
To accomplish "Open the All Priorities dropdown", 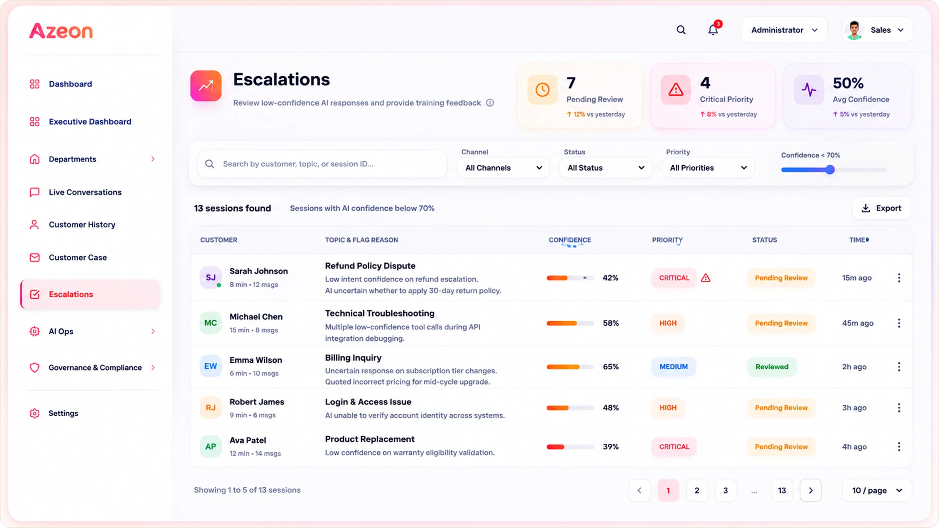I will pyautogui.click(x=708, y=168).
